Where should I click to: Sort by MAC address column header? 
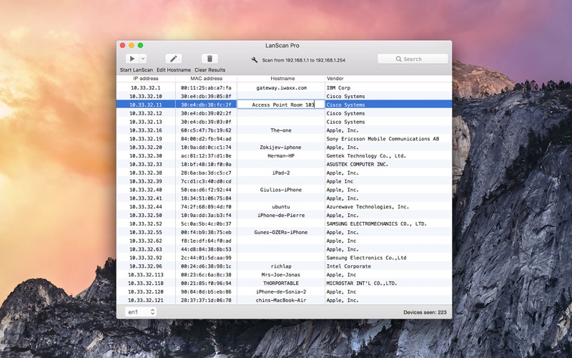[x=206, y=78]
